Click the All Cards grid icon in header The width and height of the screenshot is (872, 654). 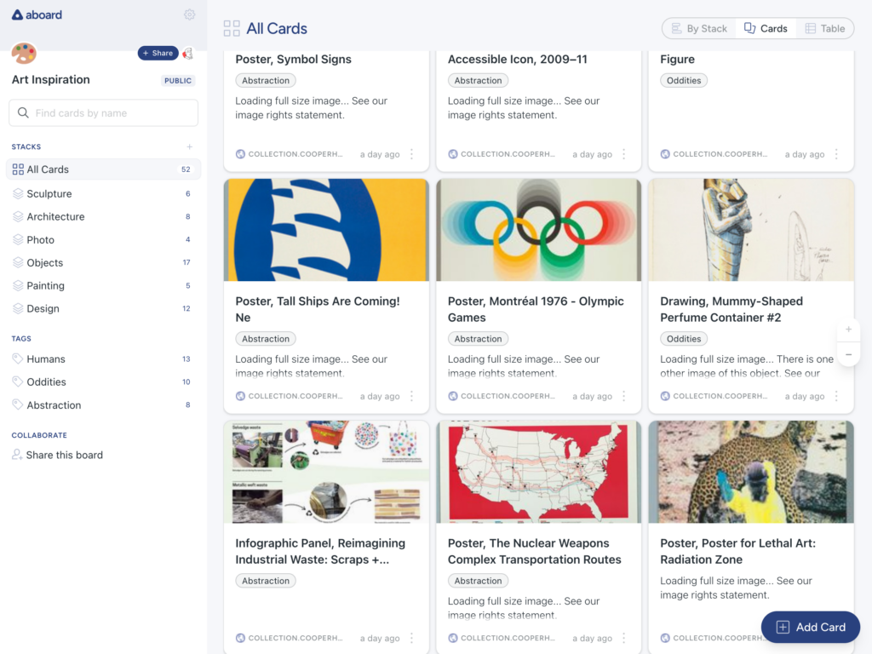(232, 28)
